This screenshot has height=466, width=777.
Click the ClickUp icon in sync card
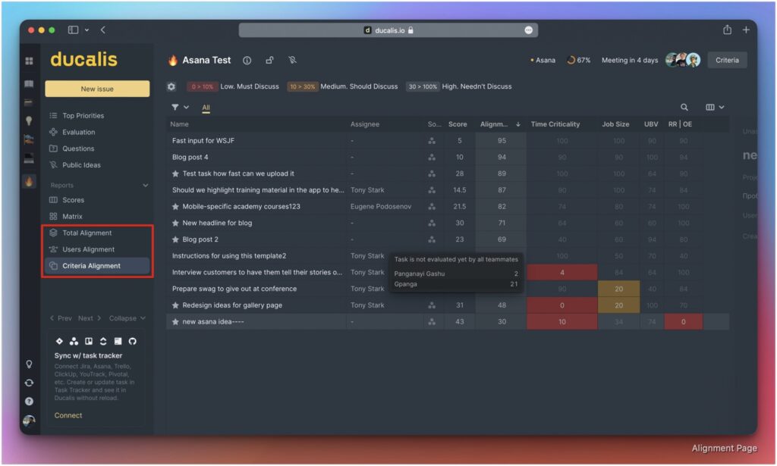tap(103, 341)
